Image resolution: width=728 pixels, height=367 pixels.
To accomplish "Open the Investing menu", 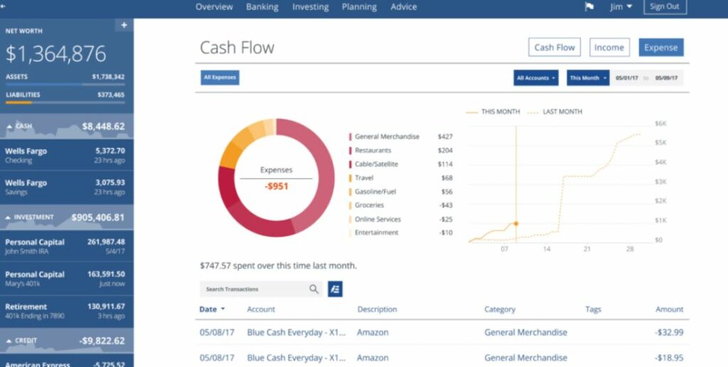I will [310, 7].
